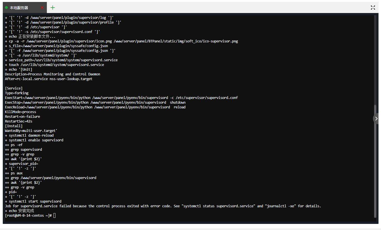
Task: Click the '-f /www/server/panel/plugin/syssafe/config.json' test line
Action: pos(60,51)
